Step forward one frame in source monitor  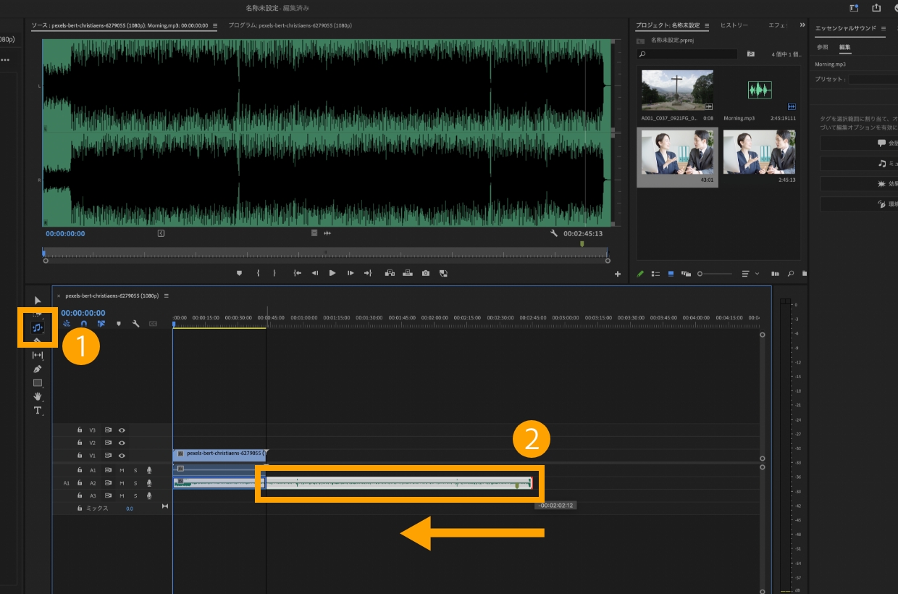pyautogui.click(x=351, y=273)
